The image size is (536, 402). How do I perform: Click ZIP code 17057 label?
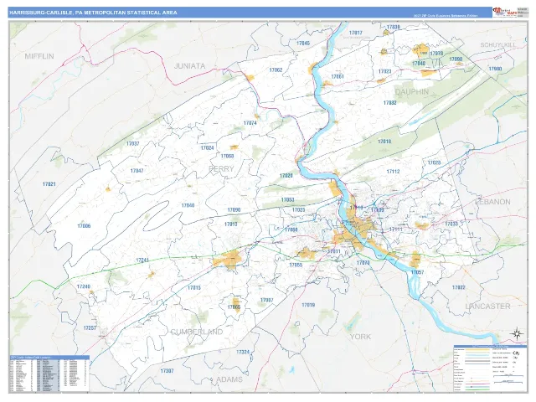click(x=417, y=272)
